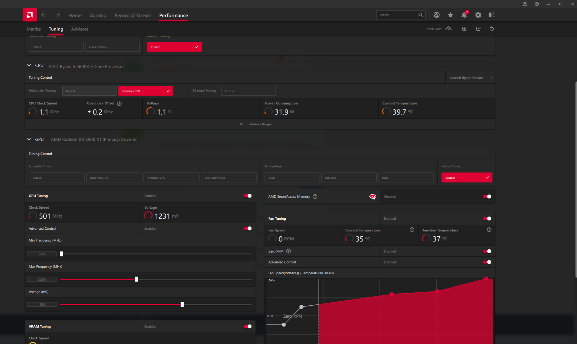Viewport: 577px width, 344px height.
Task: Select the Performance tab
Action: (x=174, y=15)
